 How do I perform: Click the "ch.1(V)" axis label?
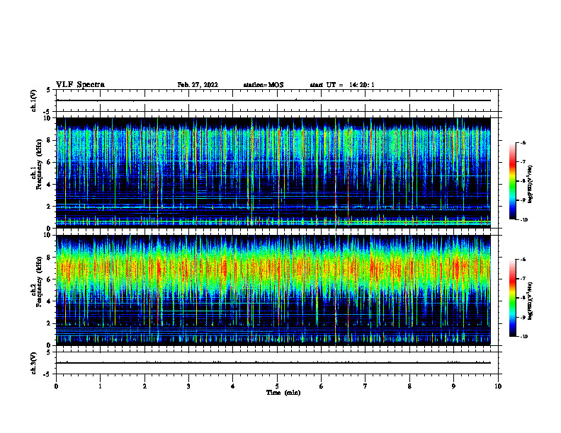(33, 100)
